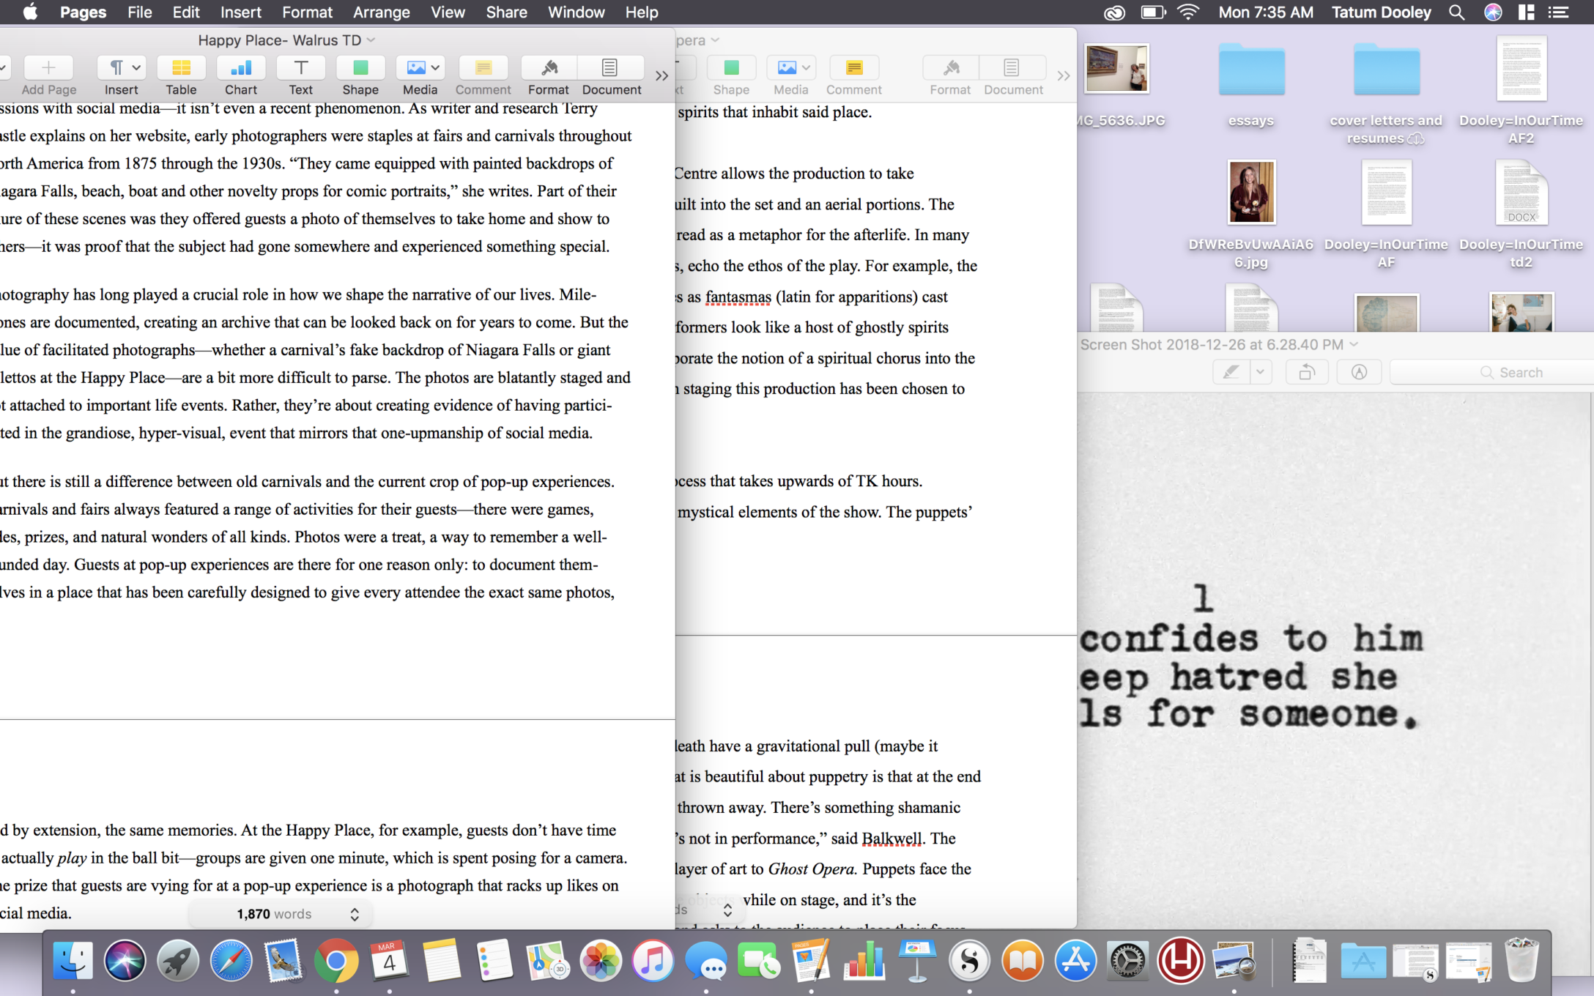This screenshot has height=996, width=1594.
Task: Insert a Table from the toolbar
Action: (x=181, y=68)
